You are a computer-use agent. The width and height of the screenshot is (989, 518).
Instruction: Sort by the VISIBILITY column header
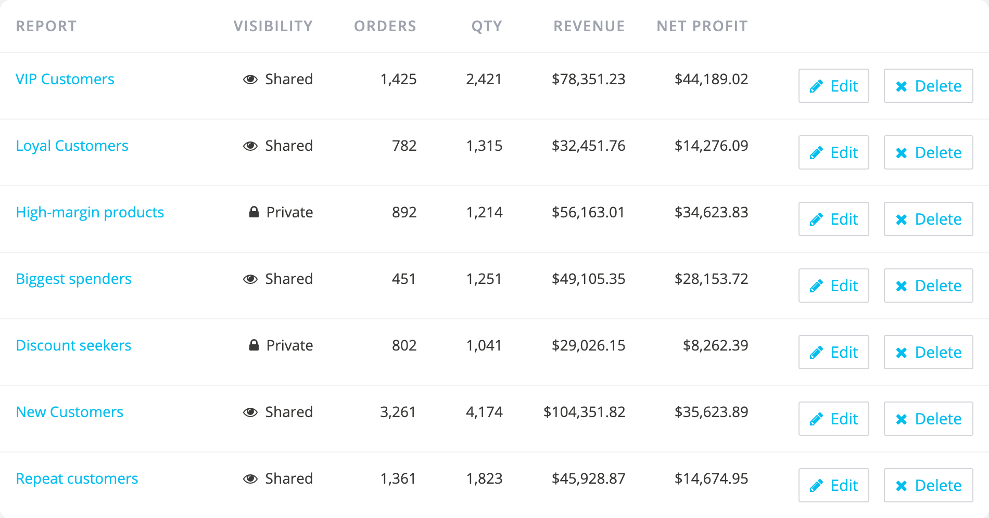coord(273,26)
